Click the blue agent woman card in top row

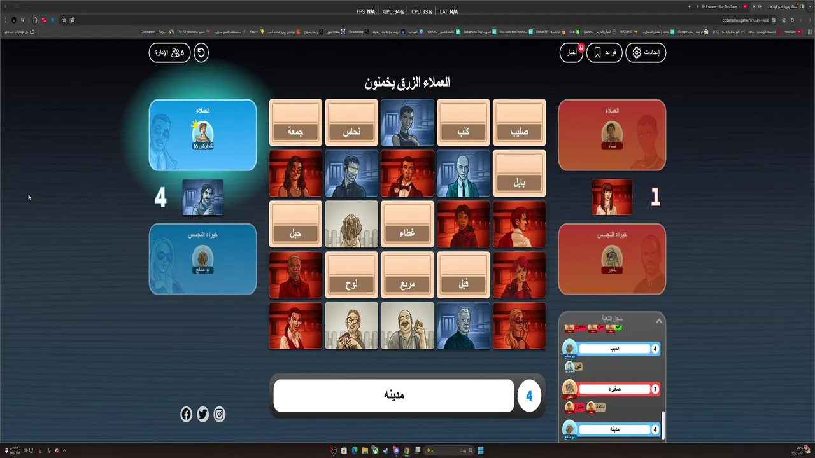(x=407, y=122)
